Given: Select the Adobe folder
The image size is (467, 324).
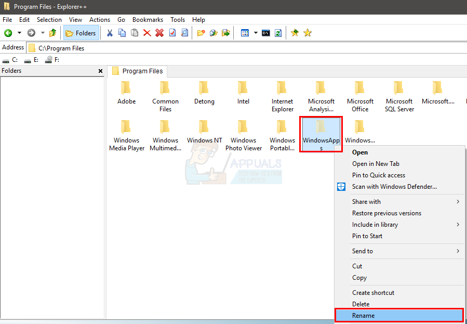Looking at the screenshot, I should [x=126, y=93].
